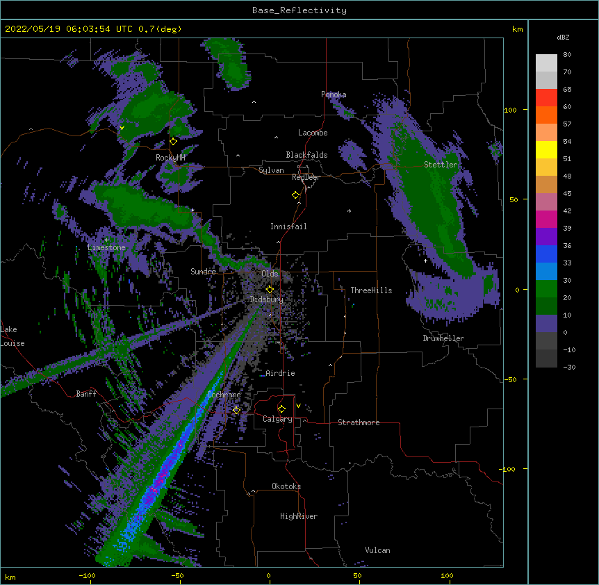Select the gold 51 dBZ legend swatch
This screenshot has width=599, height=585.
pos(546,167)
